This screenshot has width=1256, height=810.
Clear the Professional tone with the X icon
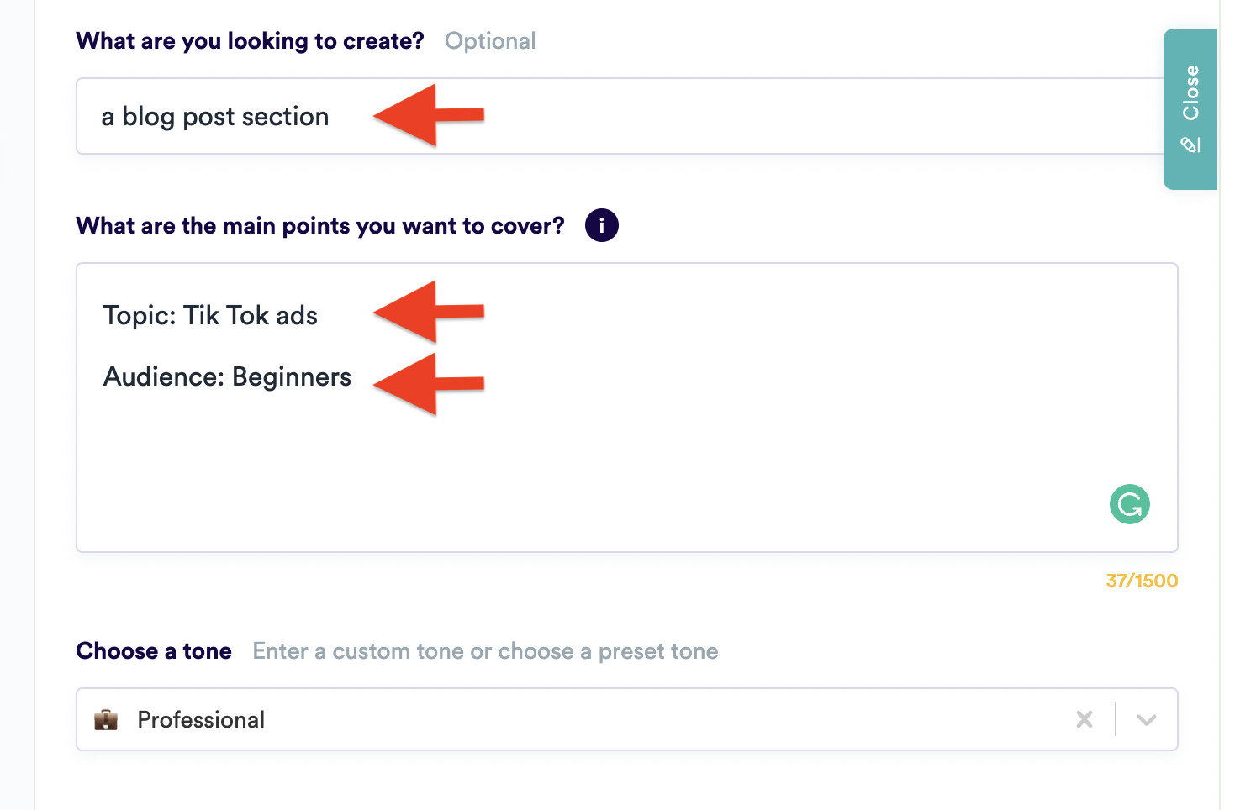pyautogui.click(x=1084, y=719)
